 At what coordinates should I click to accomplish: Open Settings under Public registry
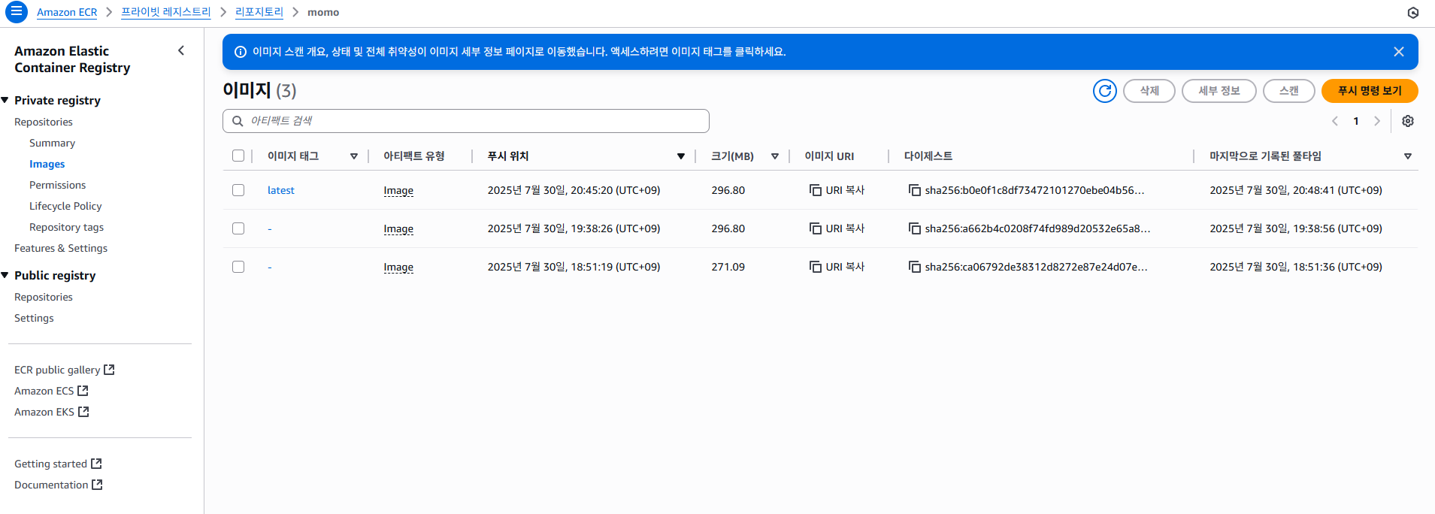(34, 318)
